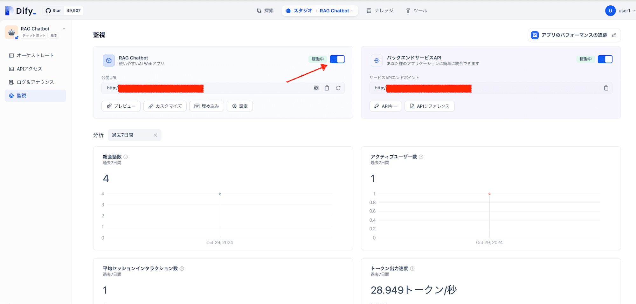Open the ツール tools tab
The width and height of the screenshot is (636, 304).
(416, 11)
